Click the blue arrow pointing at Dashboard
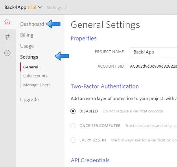Image resolution: width=177 pixels, height=167 pixels. coord(53,24)
